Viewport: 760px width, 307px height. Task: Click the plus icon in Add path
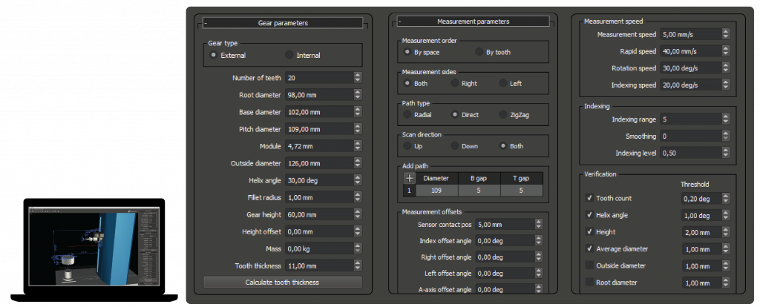click(408, 178)
